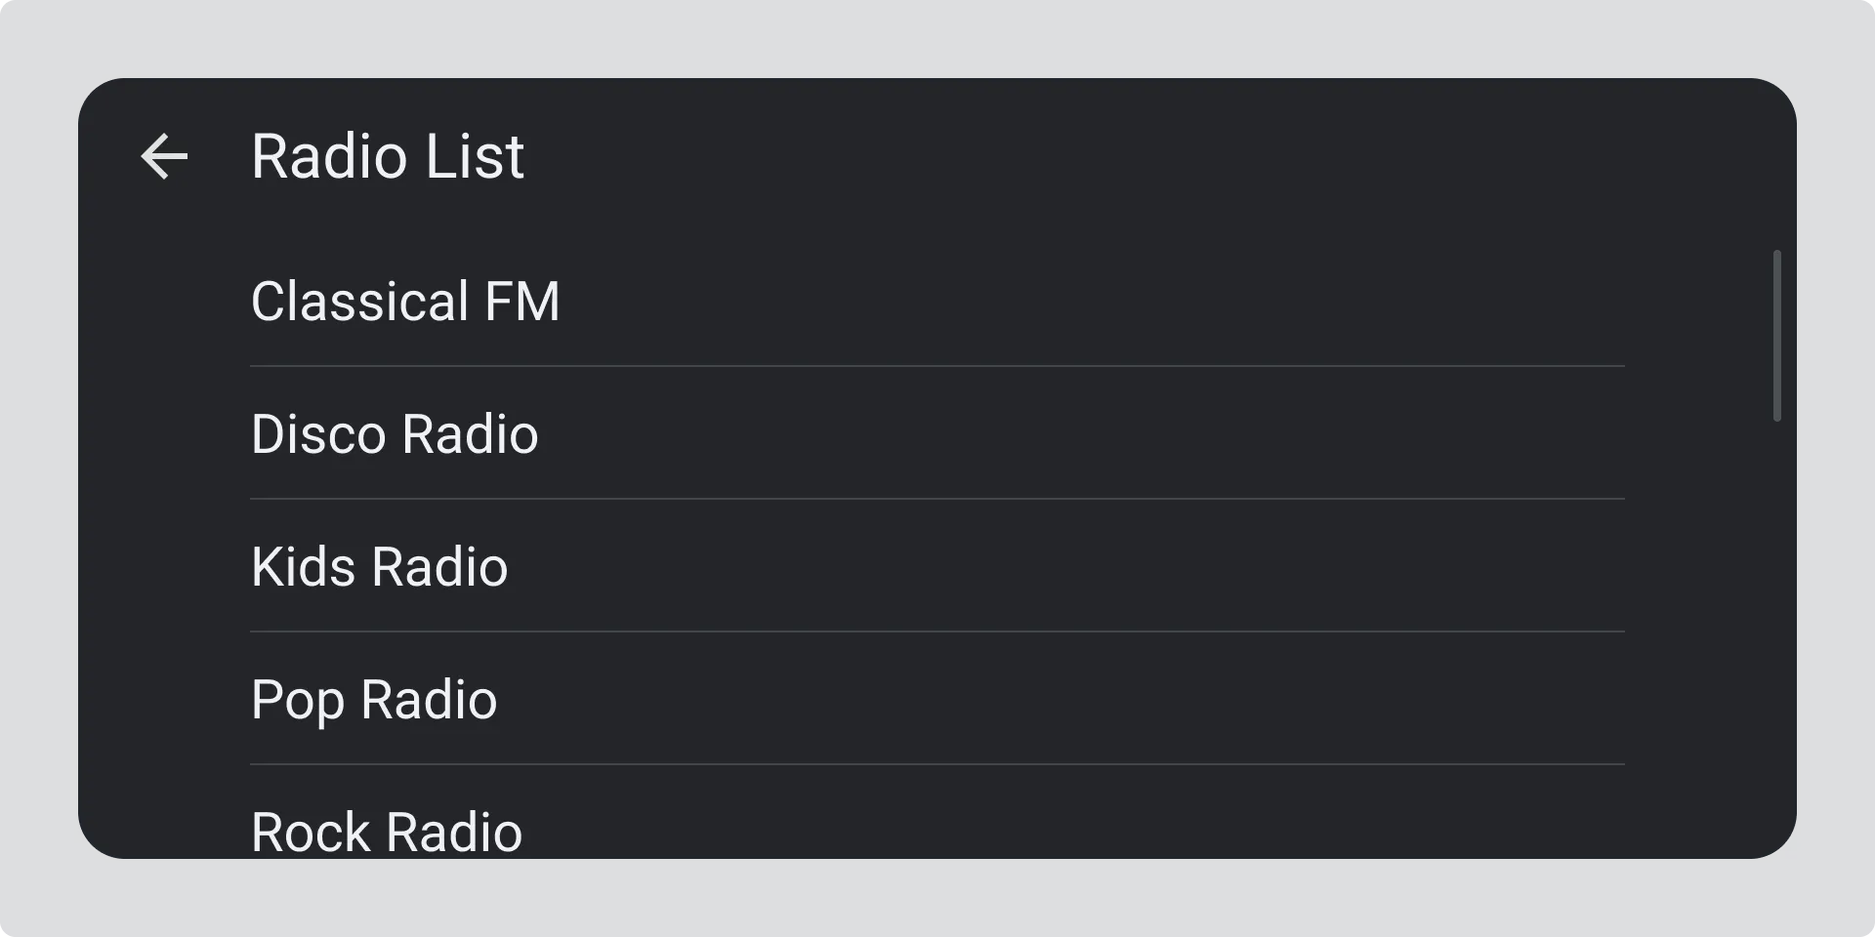
Task: Return to previous screen from Radio List
Action: coord(164,156)
